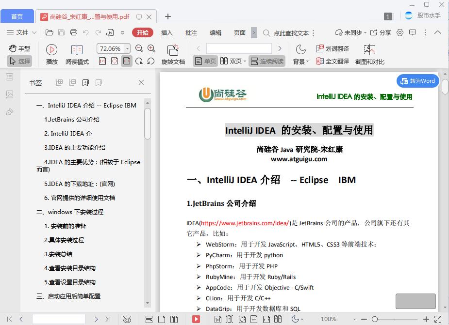
Task: Open the Background (背景) dropdown
Action: pos(300,55)
